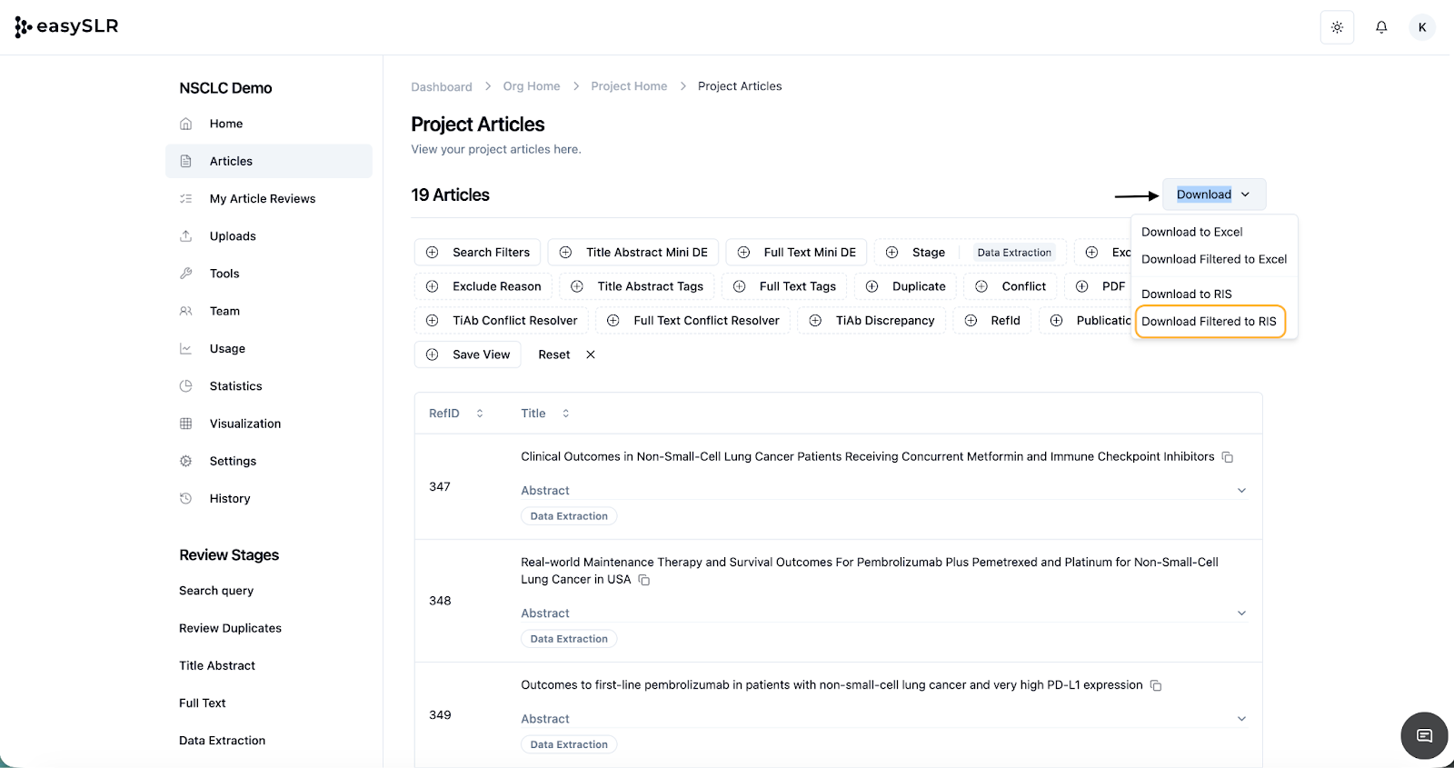Viewport: 1454px width, 768px height.
Task: Expand the Abstract of article 347
Action: coord(1241,491)
